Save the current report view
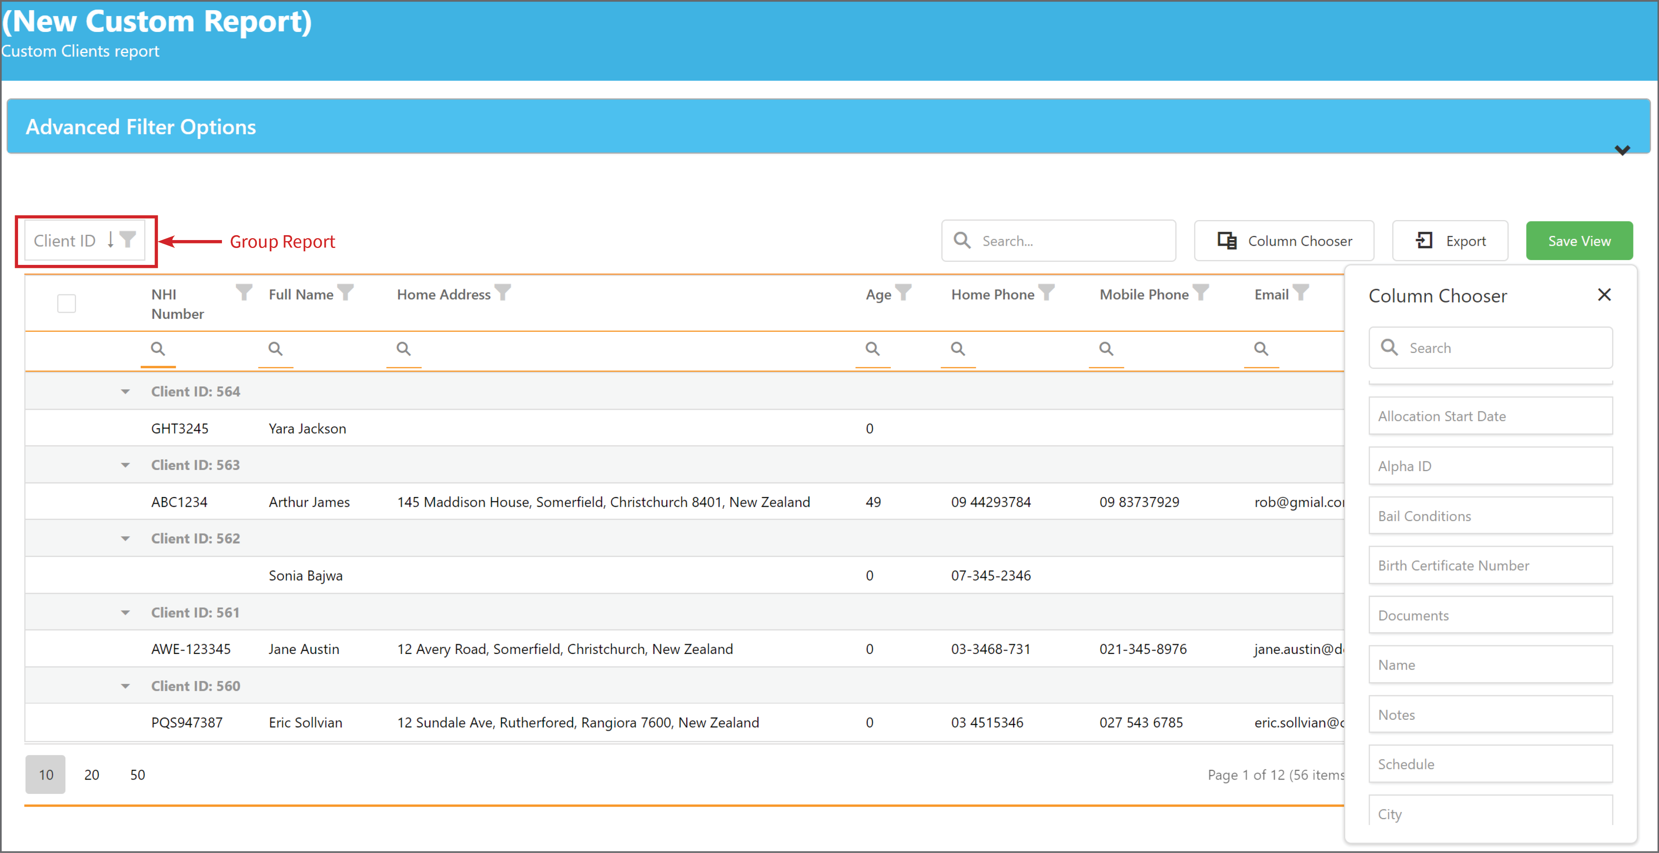The image size is (1659, 853). [1579, 241]
